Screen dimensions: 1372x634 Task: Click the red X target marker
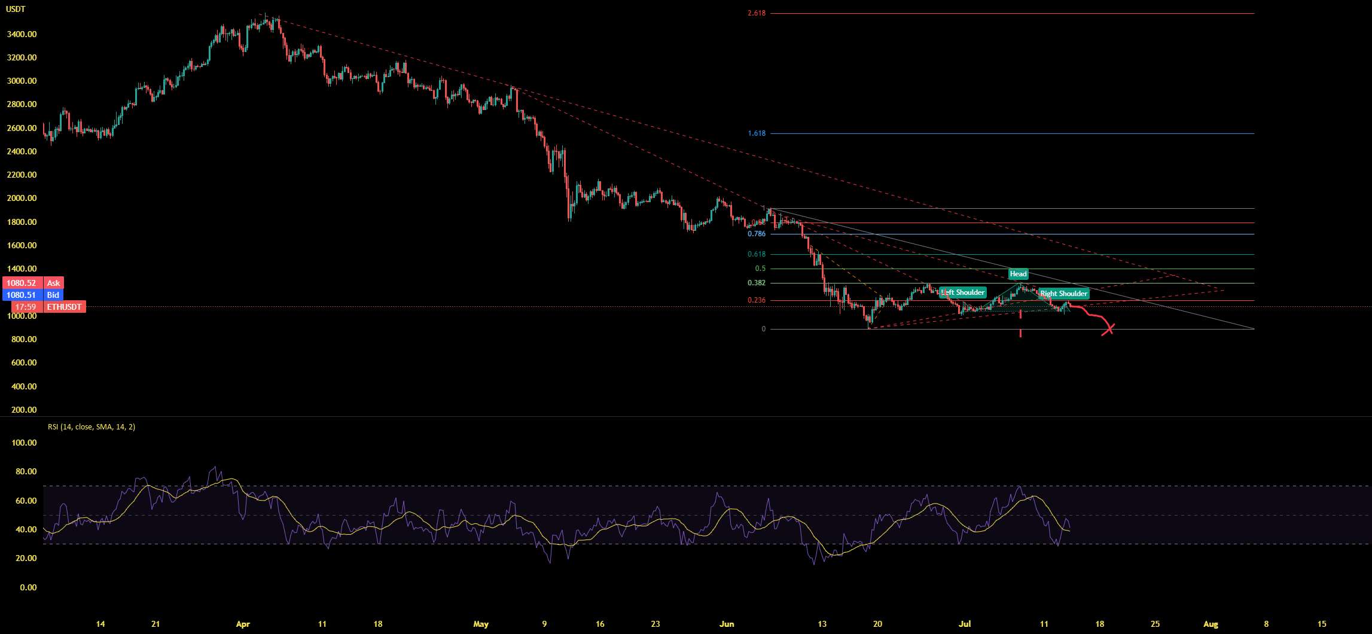point(1108,329)
